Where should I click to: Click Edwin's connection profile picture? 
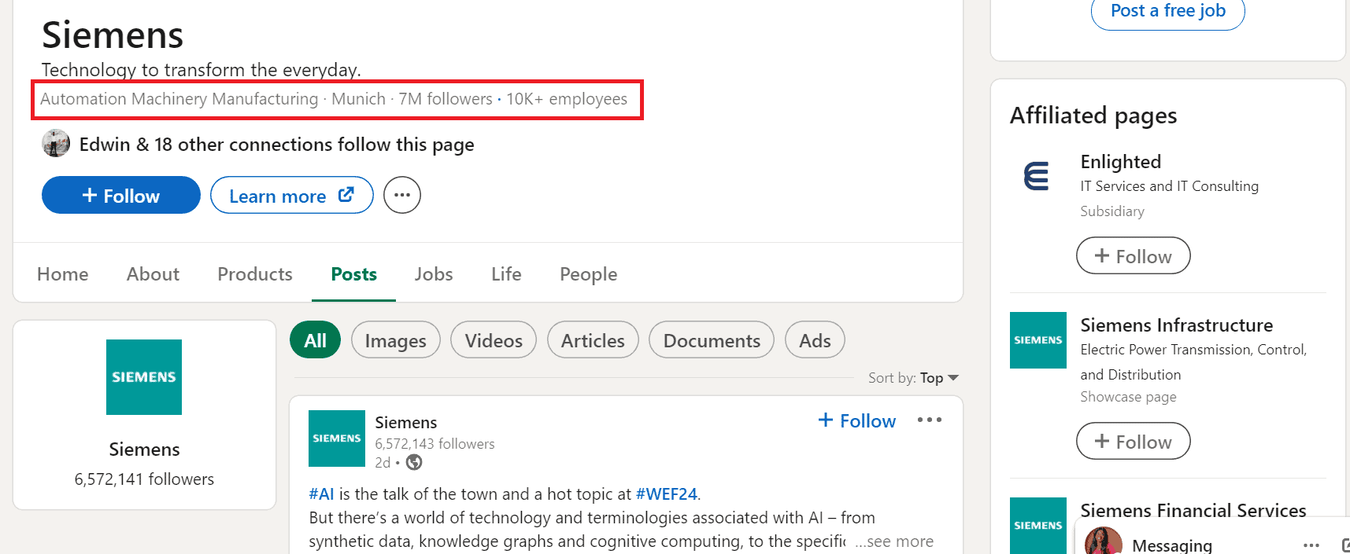(x=56, y=144)
